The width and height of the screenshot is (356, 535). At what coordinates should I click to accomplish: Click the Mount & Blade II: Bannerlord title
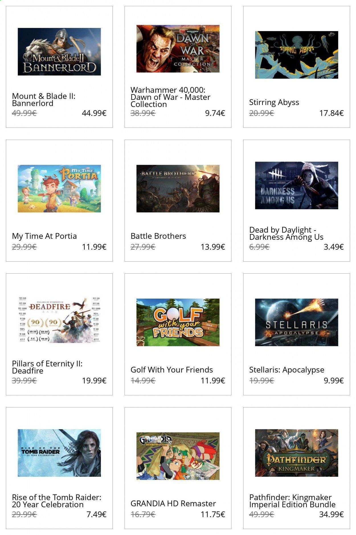click(44, 100)
